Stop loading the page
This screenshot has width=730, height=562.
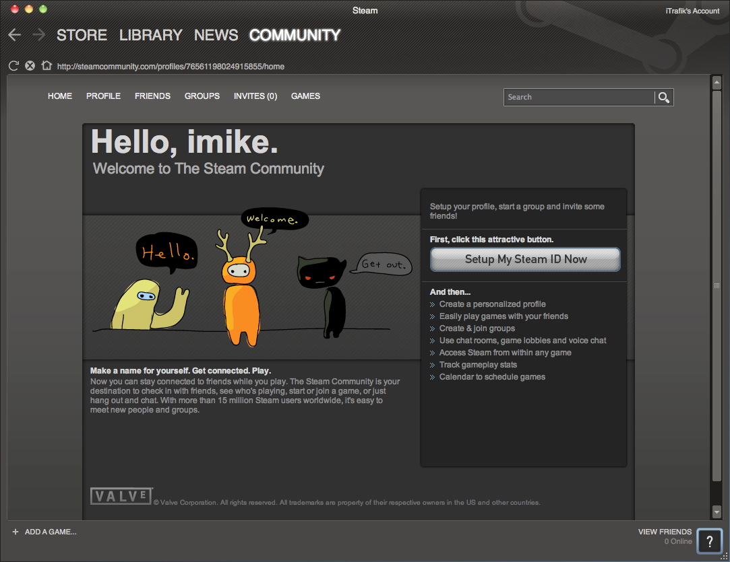(x=30, y=66)
